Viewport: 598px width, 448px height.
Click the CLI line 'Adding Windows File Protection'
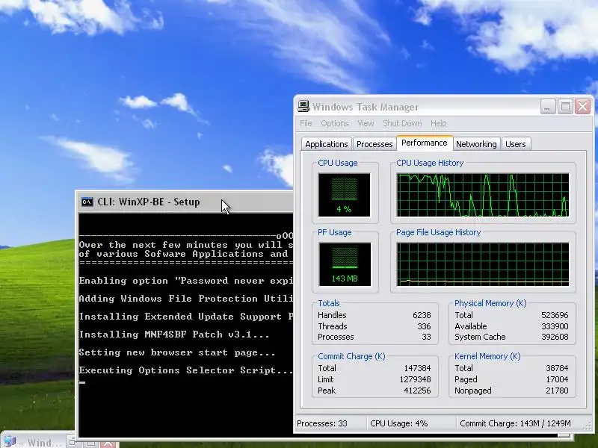click(186, 299)
